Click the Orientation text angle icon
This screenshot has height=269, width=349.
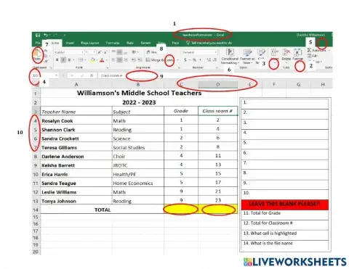[x=134, y=52]
